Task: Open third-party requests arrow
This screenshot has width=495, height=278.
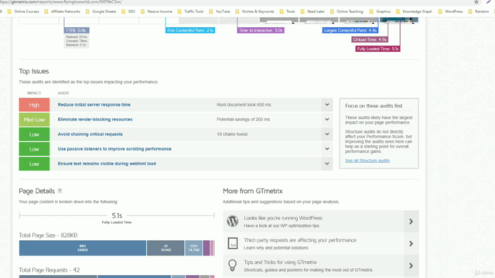Action: 411,244
